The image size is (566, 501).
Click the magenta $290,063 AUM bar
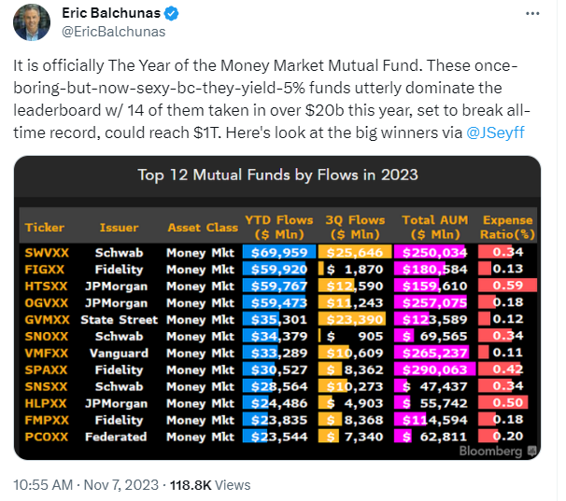(434, 369)
